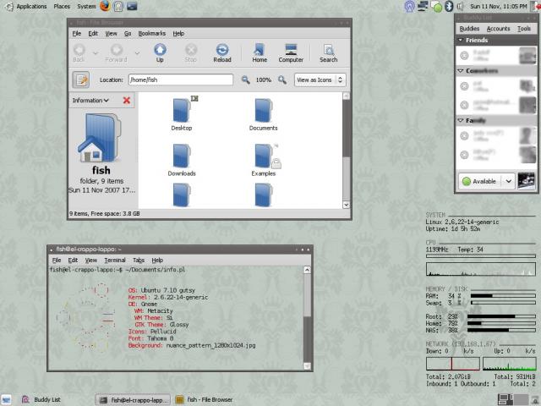
Task: Open the Applications menu in top panel
Action: [31, 6]
